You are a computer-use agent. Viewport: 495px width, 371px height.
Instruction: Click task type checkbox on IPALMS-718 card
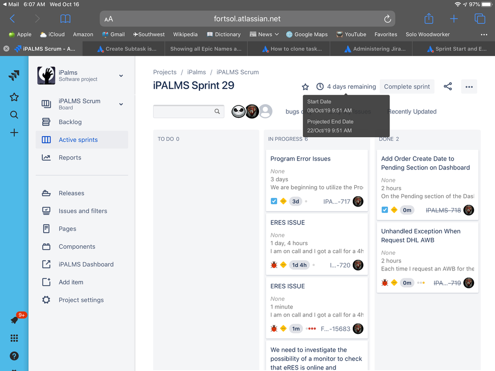click(x=385, y=210)
